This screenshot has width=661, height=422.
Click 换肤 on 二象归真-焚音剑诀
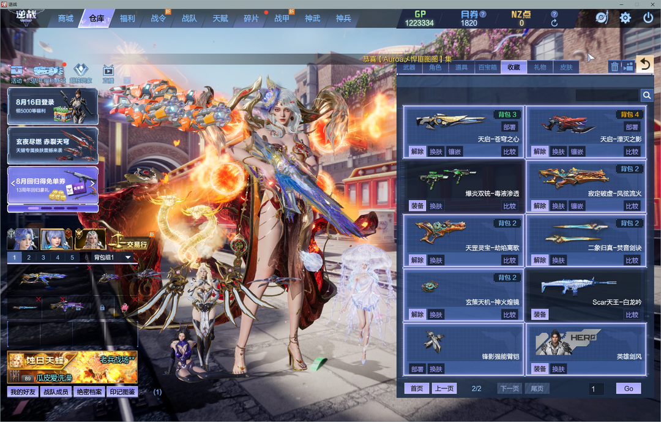coord(558,260)
